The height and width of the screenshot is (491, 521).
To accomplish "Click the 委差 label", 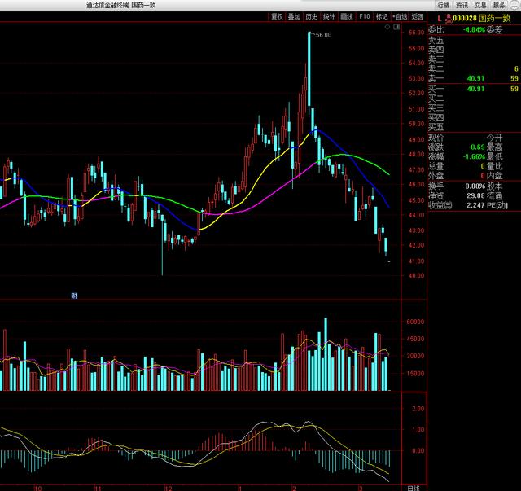I will pos(494,30).
